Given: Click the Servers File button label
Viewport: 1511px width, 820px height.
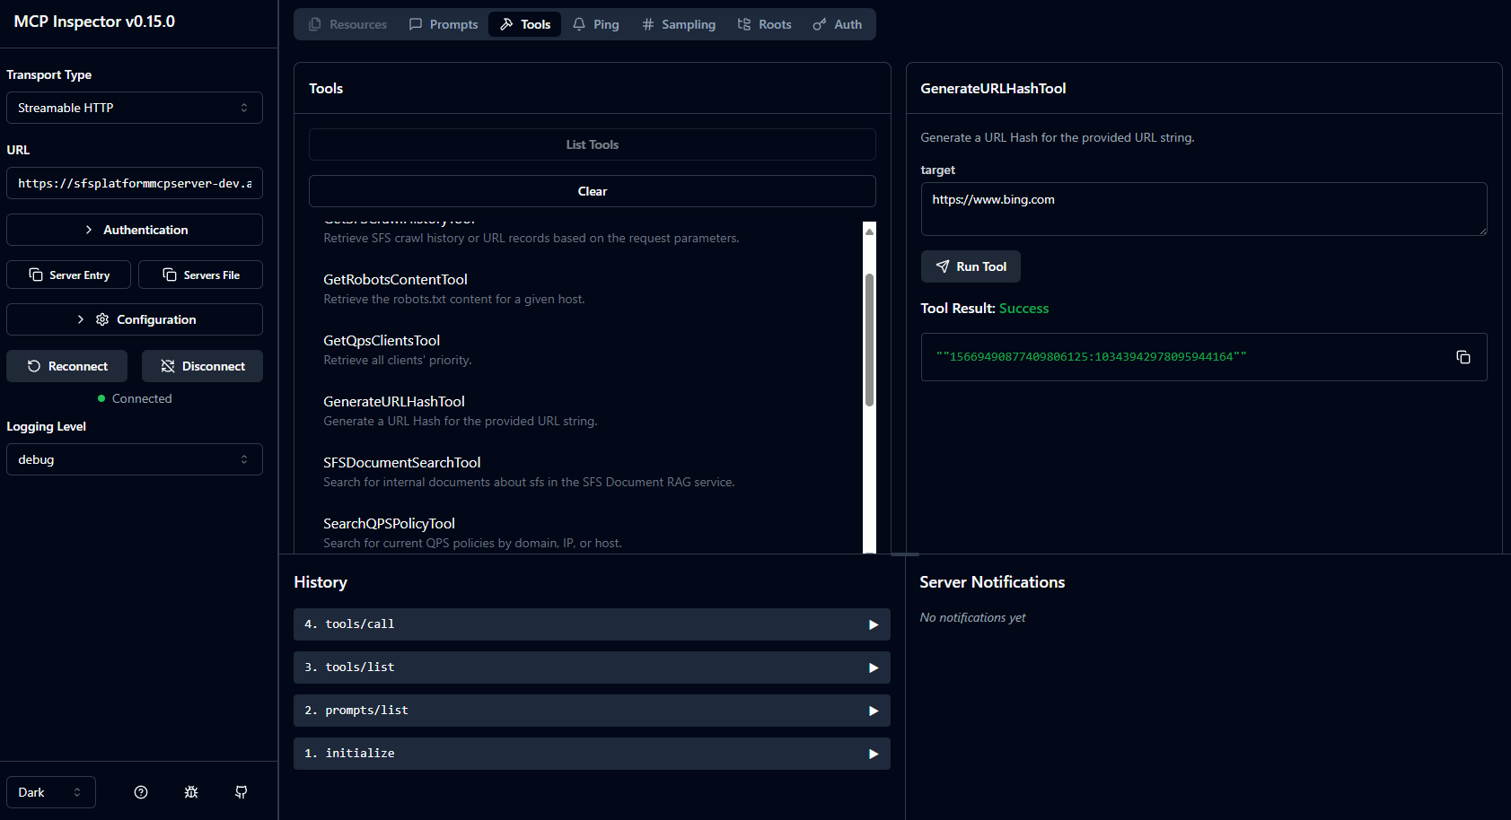Looking at the screenshot, I should point(212,275).
